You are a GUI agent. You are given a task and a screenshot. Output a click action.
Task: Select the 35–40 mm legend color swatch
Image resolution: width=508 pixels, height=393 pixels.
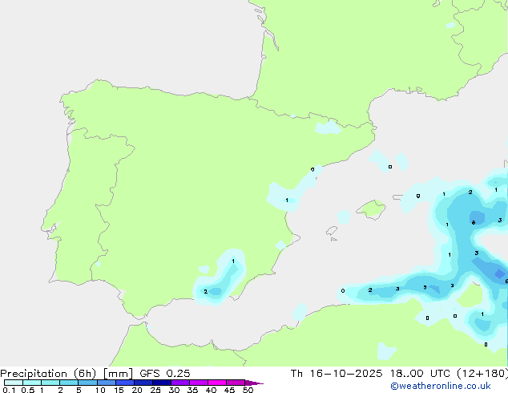199,383
